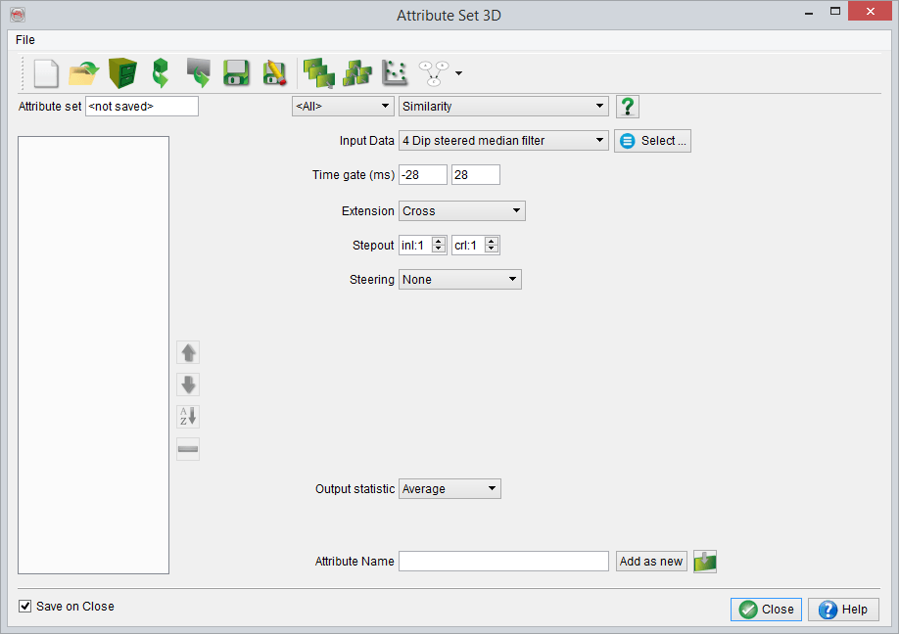The width and height of the screenshot is (899, 634).
Task: Toggle the Save on Close checkbox
Action: [25, 607]
